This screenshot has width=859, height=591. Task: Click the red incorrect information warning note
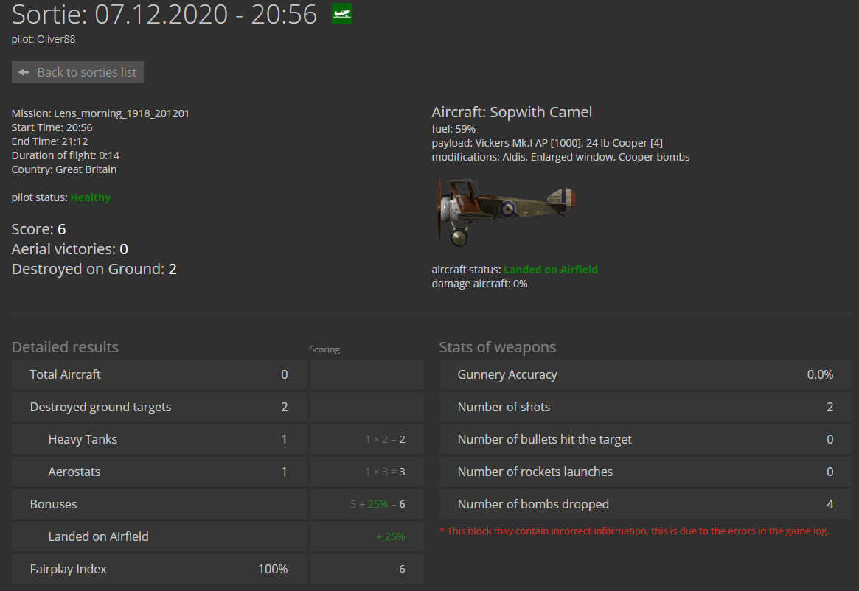[634, 531]
